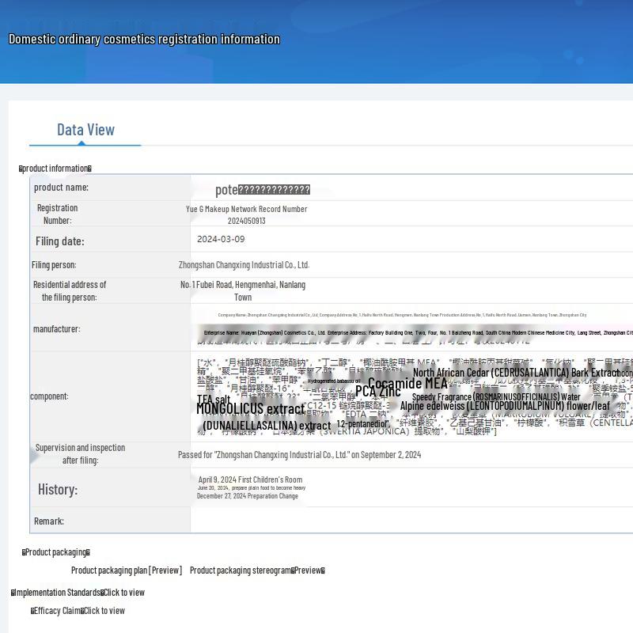Select Cocamide MEA in the component list
The width and height of the screenshot is (633, 633).
pos(407,384)
